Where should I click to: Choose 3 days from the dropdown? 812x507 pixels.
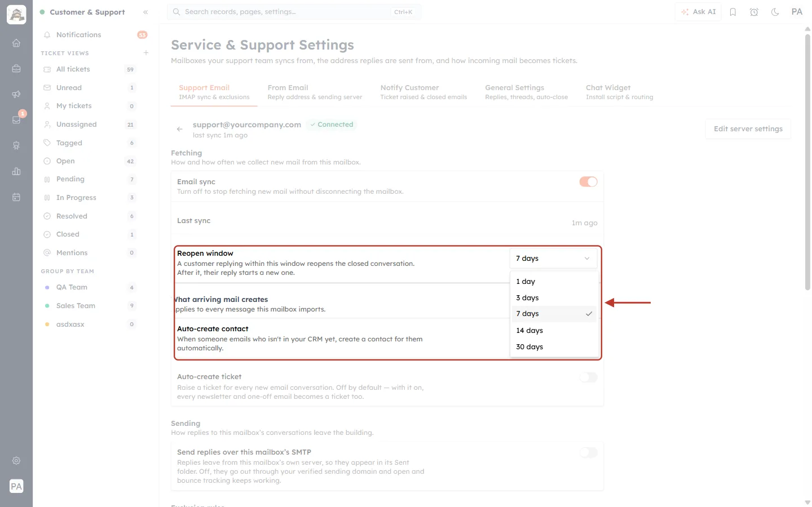click(x=554, y=298)
